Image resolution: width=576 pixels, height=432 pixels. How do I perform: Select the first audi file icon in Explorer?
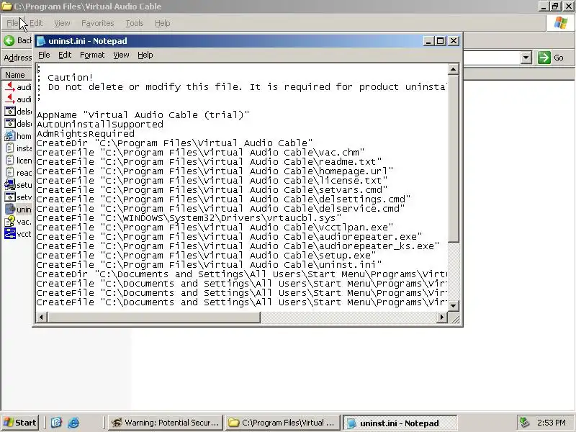click(x=10, y=87)
